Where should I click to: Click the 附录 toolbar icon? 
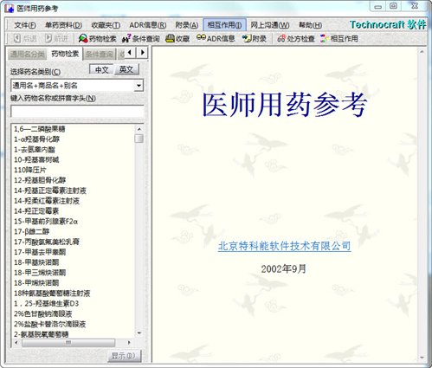coord(254,38)
